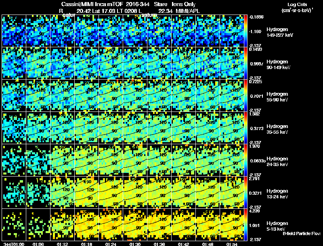Click the B-field Particle Flow caption
This screenshot has width=323, height=246.
coord(302,233)
